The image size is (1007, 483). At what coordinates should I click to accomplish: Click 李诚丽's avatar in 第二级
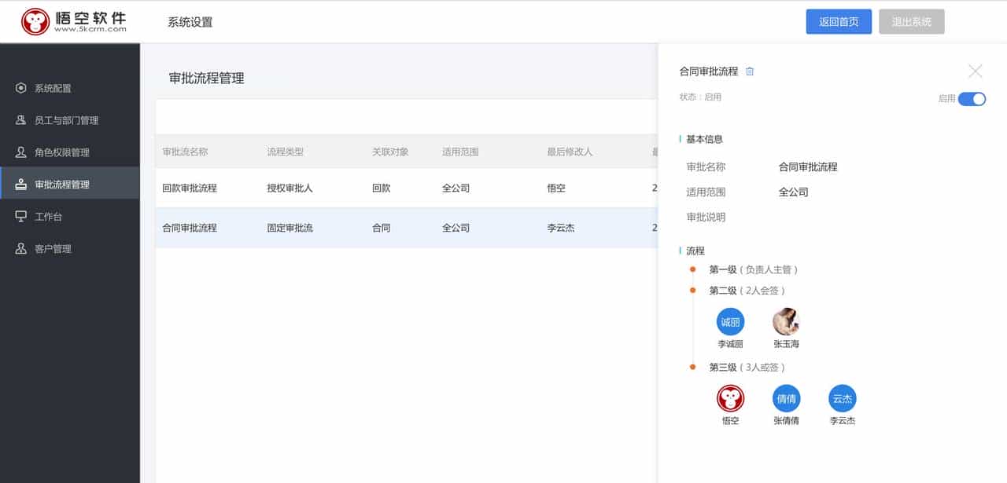click(730, 322)
